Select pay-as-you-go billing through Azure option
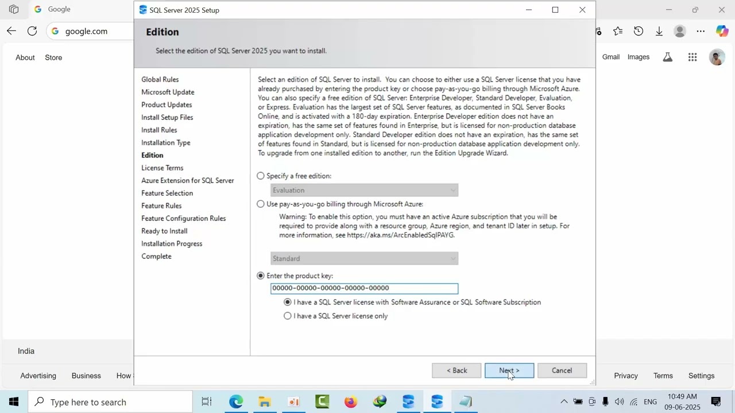 click(x=261, y=204)
